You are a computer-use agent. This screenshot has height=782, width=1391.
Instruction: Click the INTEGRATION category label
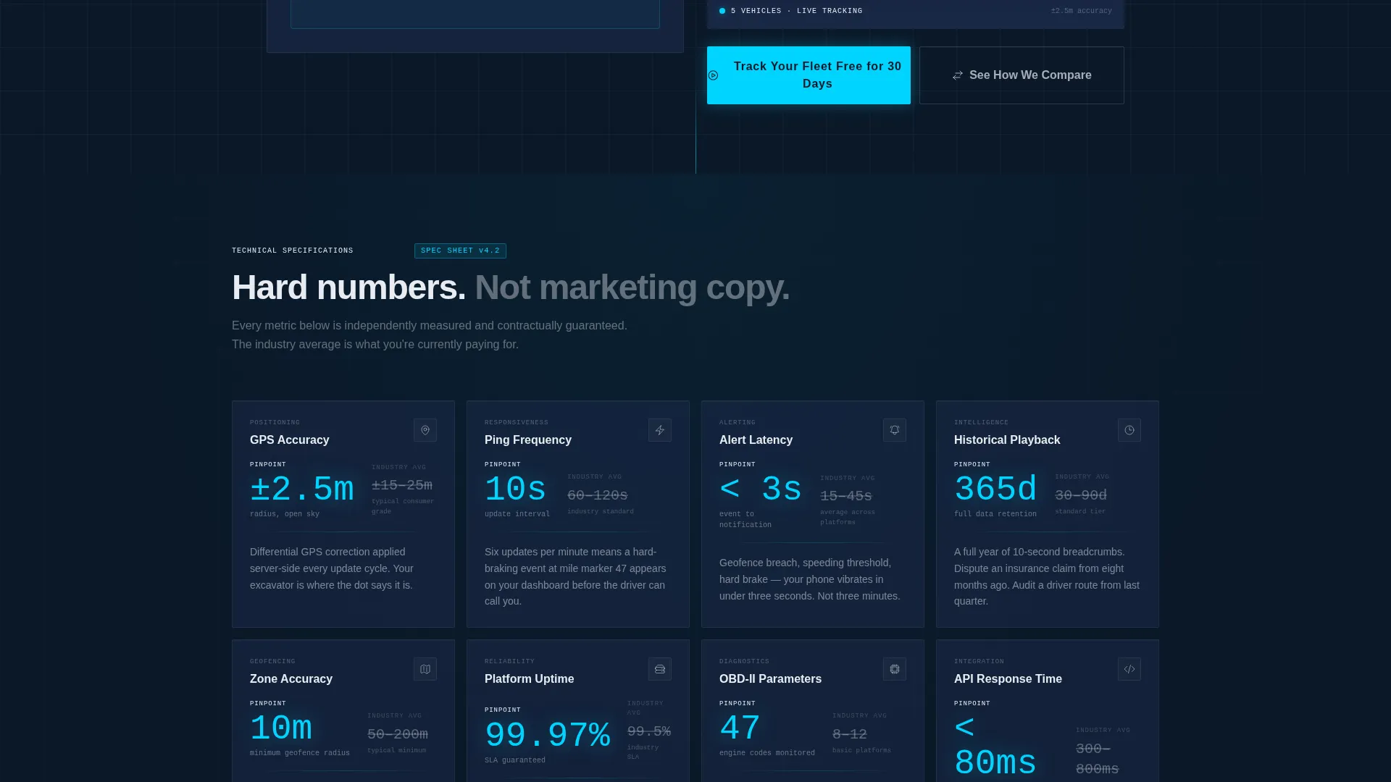[x=979, y=661]
